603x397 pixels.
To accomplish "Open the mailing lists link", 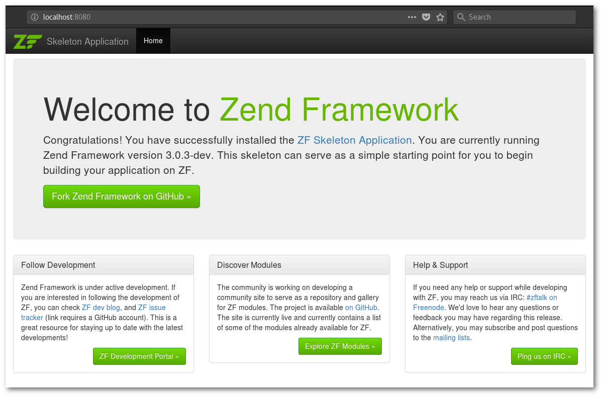I will (452, 338).
